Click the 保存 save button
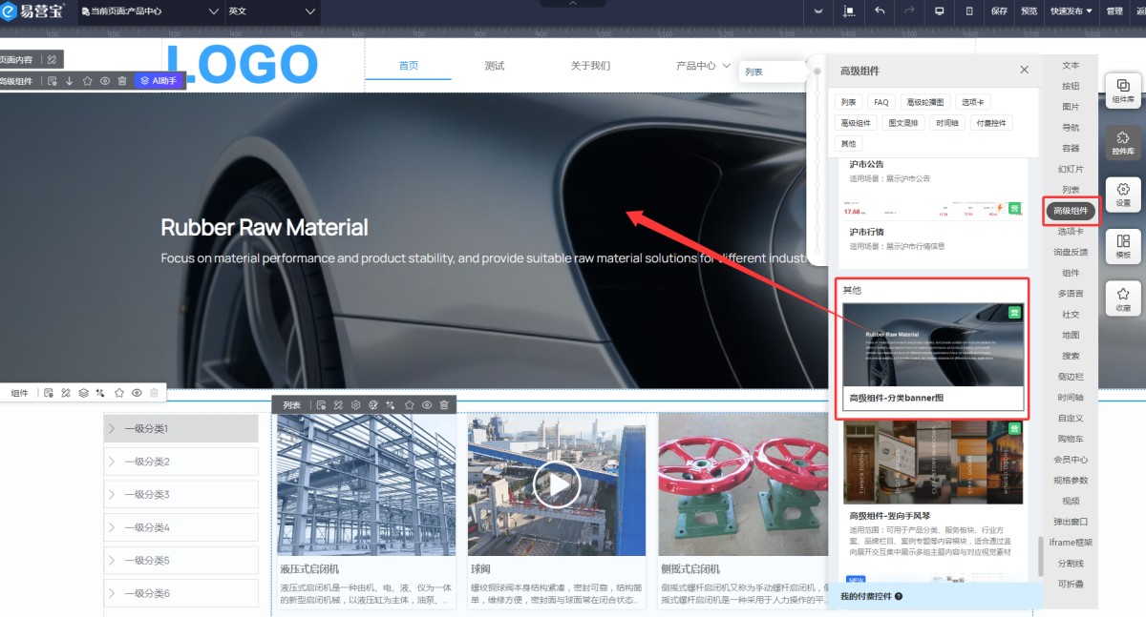Screen dimensions: 1146x617 tap(999, 11)
